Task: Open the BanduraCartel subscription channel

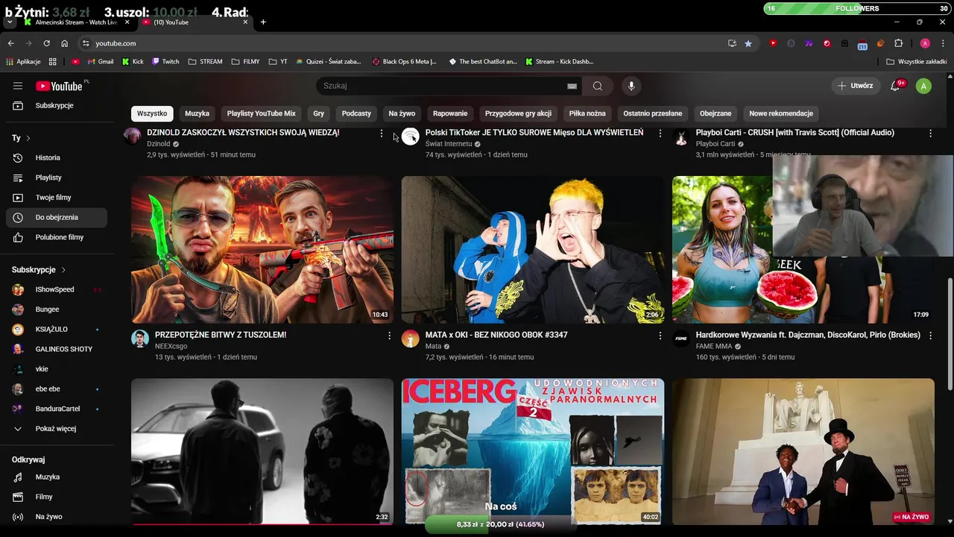Action: 57,409
